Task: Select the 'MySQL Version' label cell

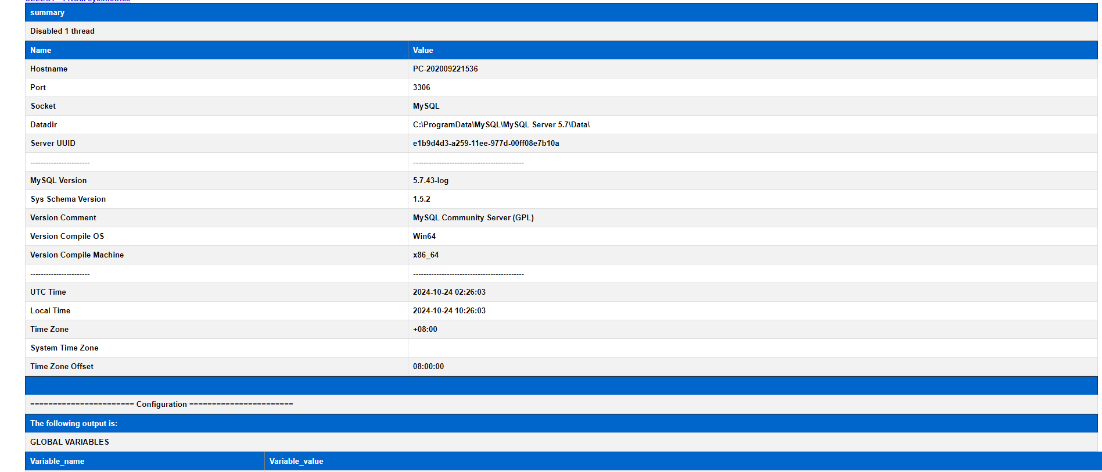Action: (x=216, y=181)
